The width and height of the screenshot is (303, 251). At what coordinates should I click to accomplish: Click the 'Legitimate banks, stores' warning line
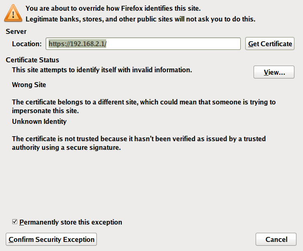pos(140,19)
